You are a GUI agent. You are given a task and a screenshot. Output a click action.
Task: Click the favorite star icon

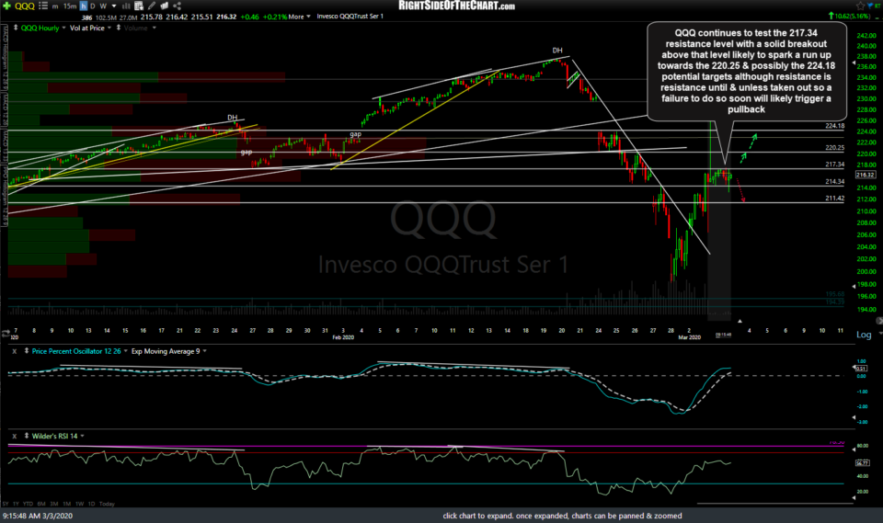(x=859, y=6)
